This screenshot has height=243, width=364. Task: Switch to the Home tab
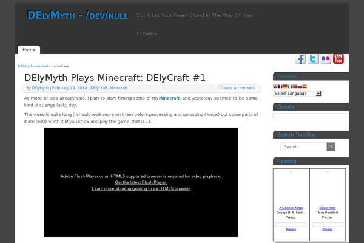[x=29, y=50]
